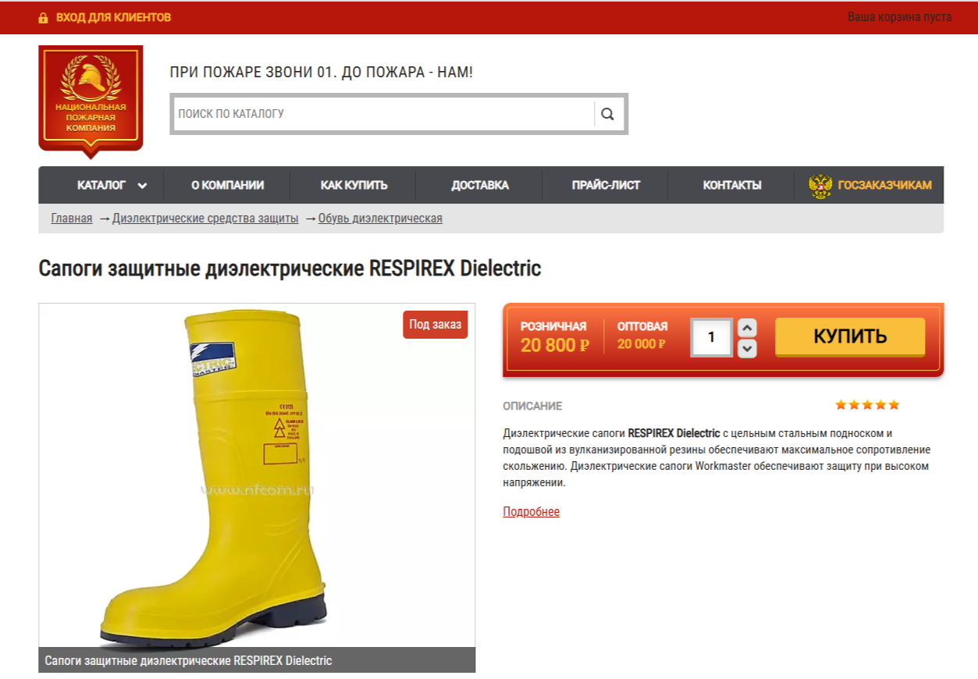The image size is (978, 679).
Task: Rate product with the third star
Action: [867, 405]
